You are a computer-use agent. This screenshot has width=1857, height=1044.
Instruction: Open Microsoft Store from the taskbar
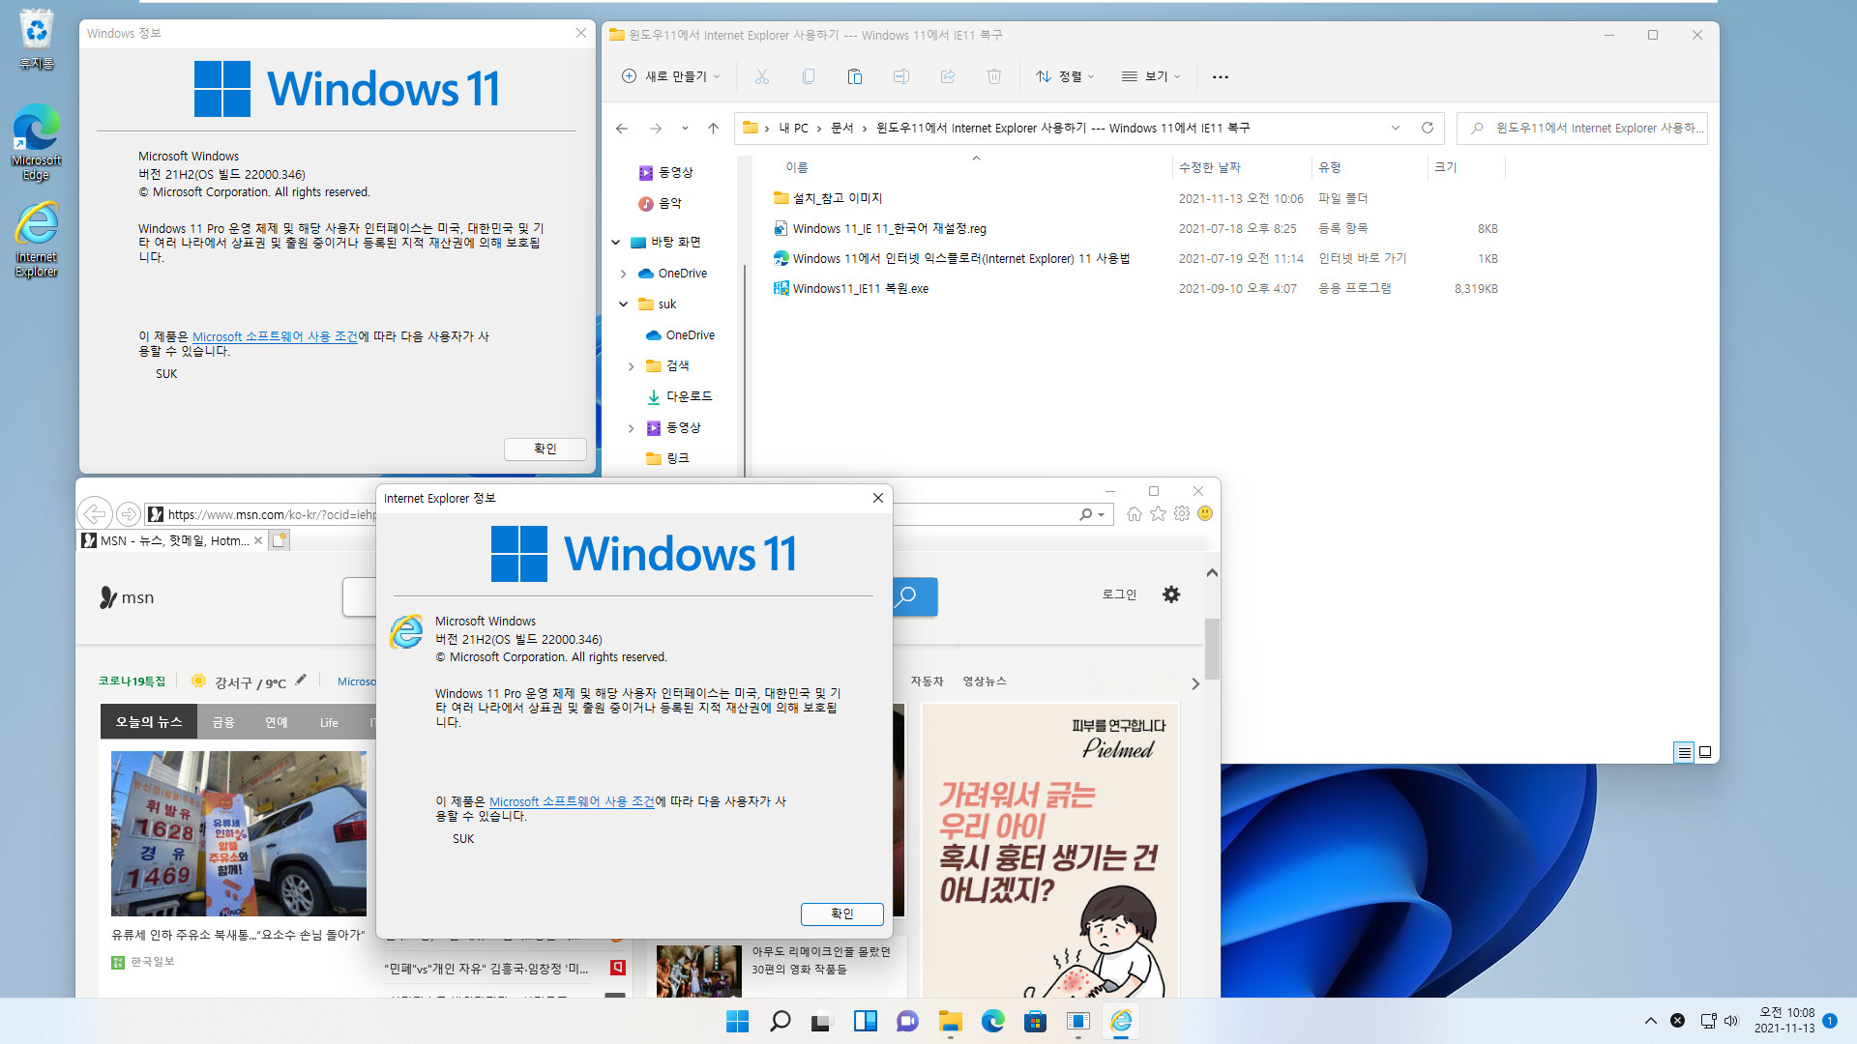1035,1021
